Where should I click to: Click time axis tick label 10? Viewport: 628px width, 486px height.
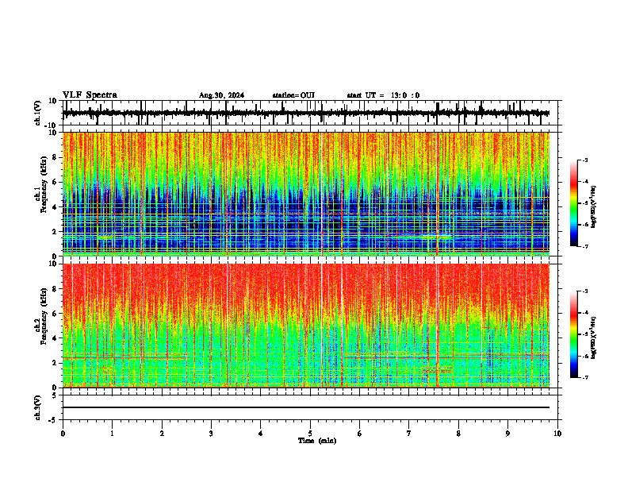point(557,434)
